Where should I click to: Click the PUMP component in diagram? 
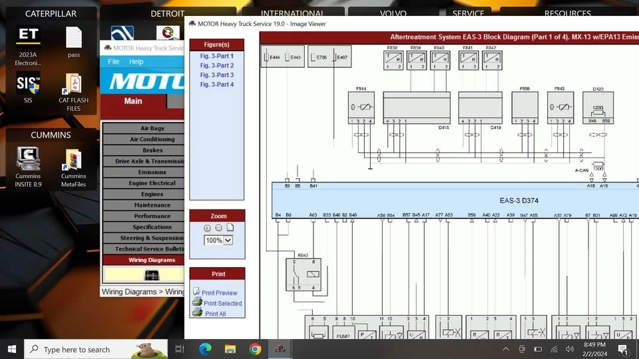[343, 333]
